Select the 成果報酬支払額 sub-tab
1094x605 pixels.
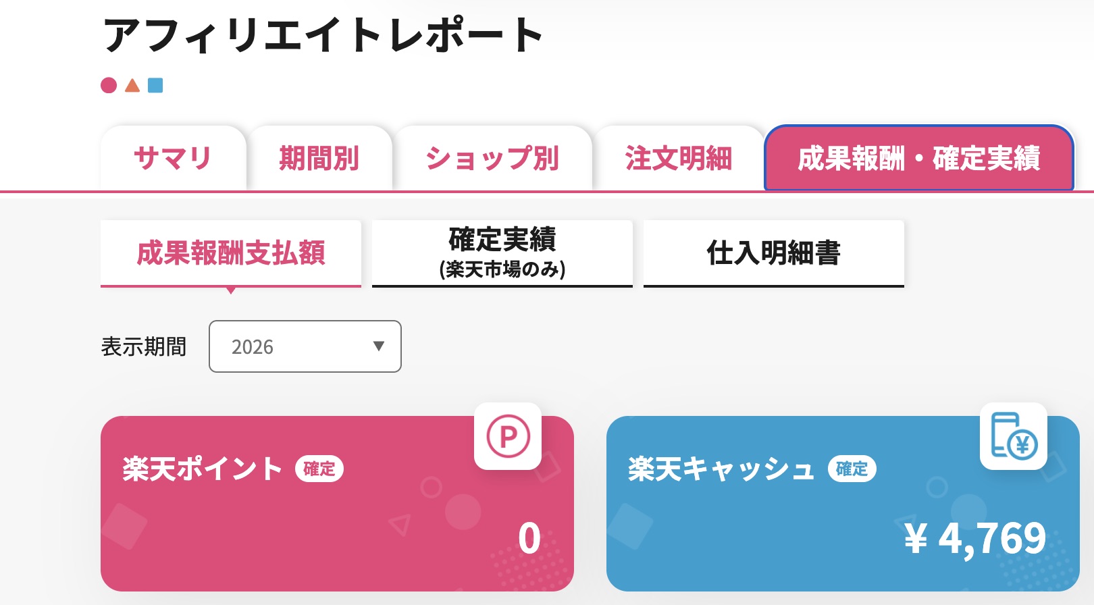point(231,253)
